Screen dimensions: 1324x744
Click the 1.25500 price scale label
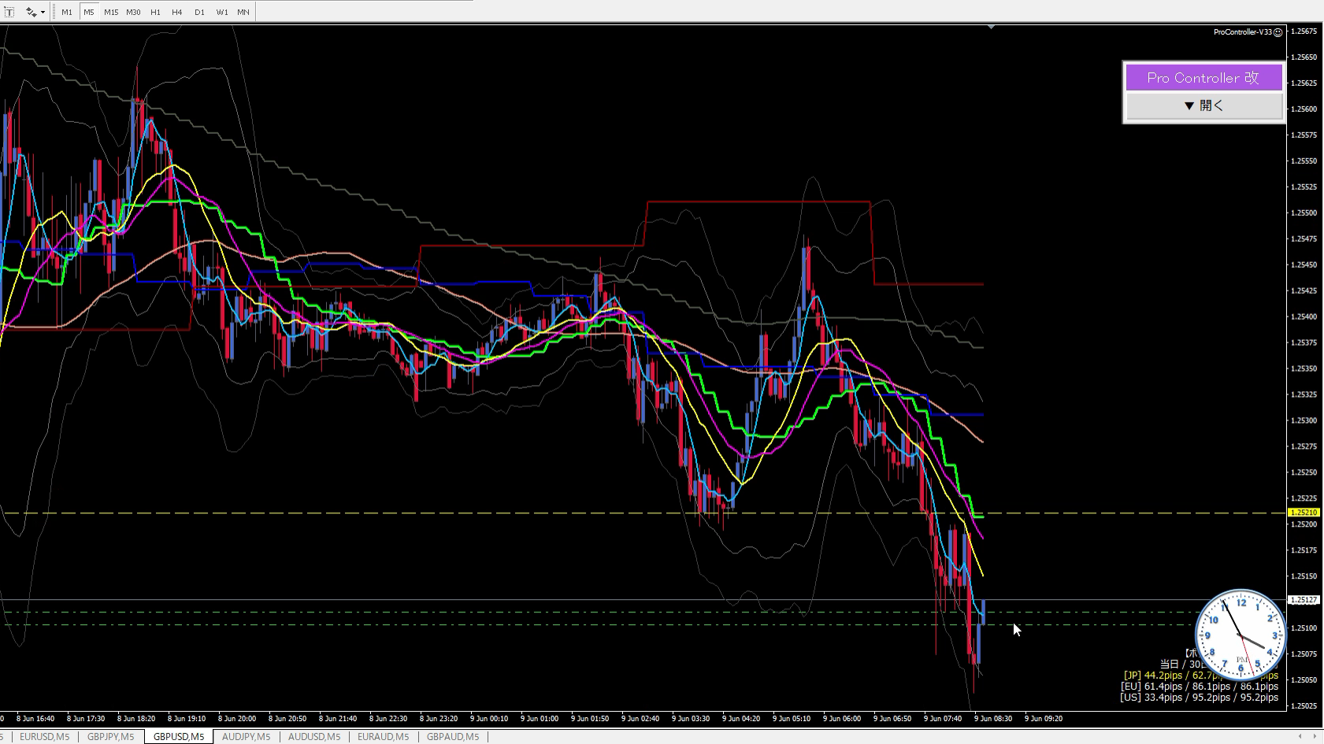[x=1304, y=213]
